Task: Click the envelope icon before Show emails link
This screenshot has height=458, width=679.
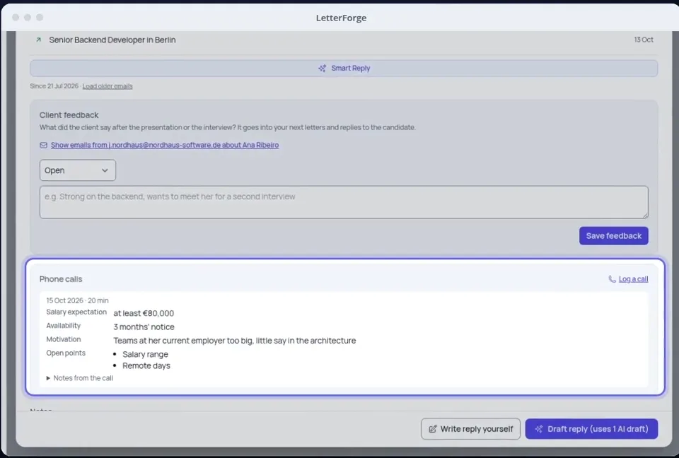Action: pos(43,145)
